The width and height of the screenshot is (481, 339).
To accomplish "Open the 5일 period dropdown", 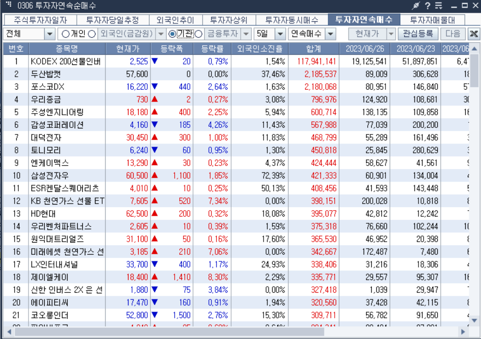I will tap(280, 33).
